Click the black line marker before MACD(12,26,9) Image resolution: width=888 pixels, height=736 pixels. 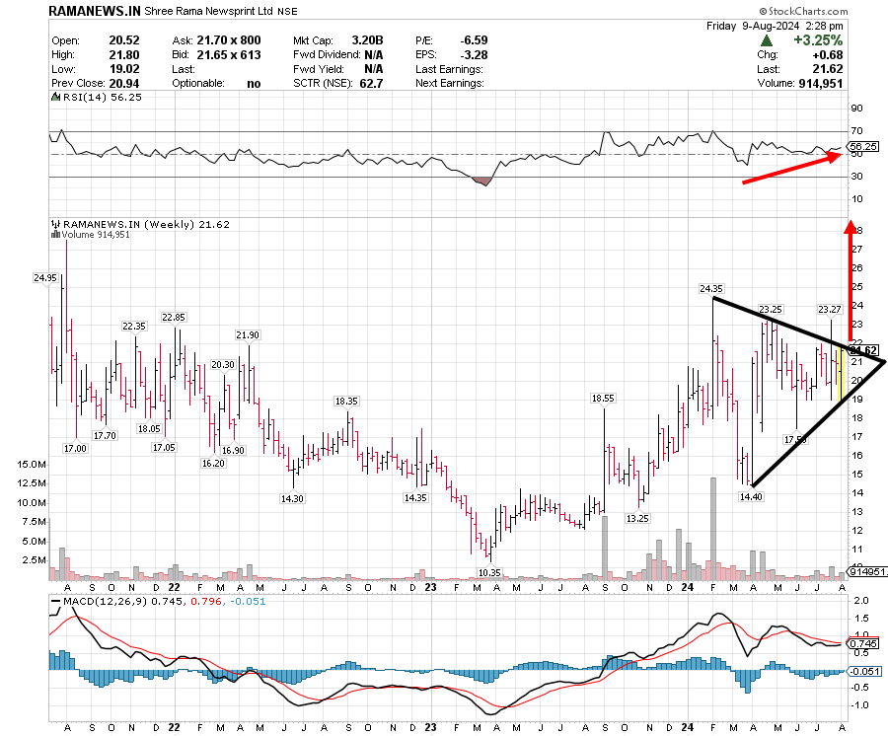pyautogui.click(x=55, y=601)
